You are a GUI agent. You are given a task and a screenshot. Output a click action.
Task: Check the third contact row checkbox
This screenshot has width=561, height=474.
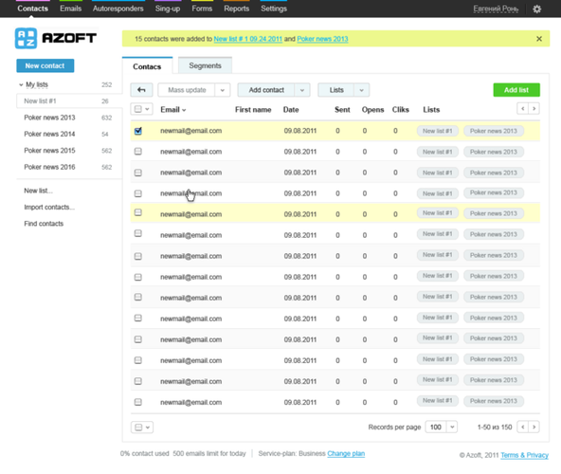[138, 173]
